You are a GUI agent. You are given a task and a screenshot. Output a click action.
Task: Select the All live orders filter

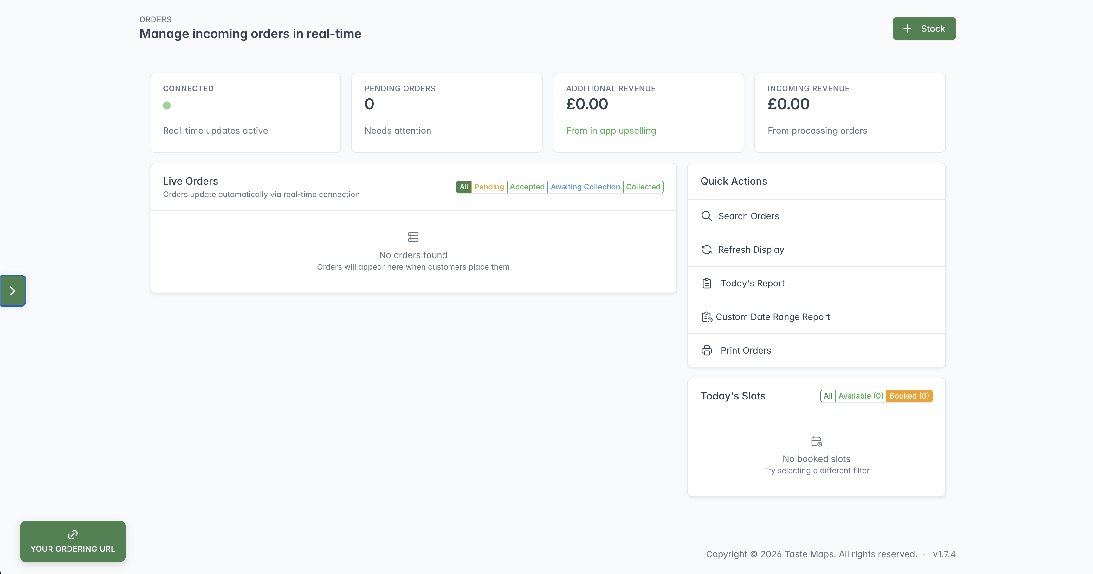(x=464, y=187)
